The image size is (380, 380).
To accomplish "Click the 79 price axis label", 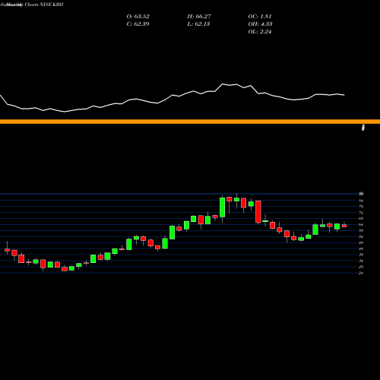I will 361,207.
